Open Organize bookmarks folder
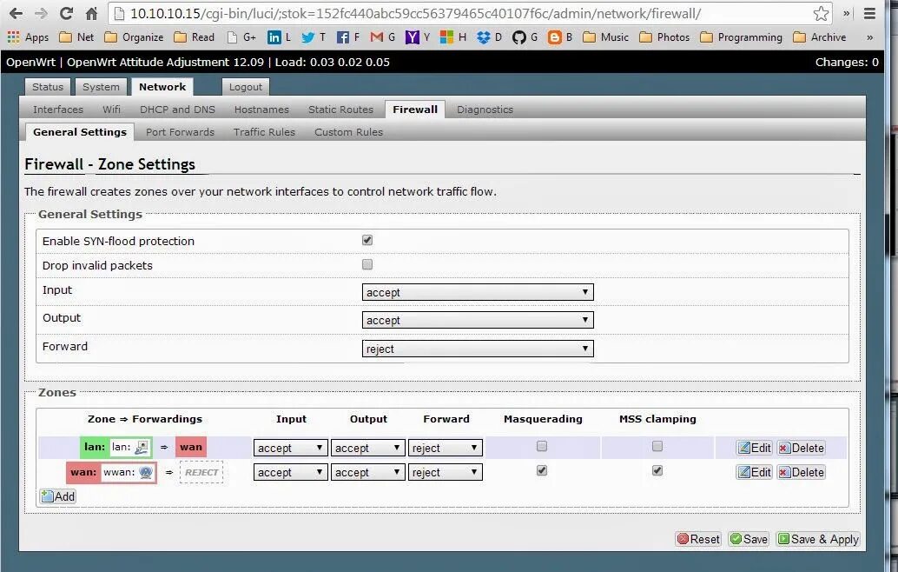The height and width of the screenshot is (572, 898). (x=134, y=37)
